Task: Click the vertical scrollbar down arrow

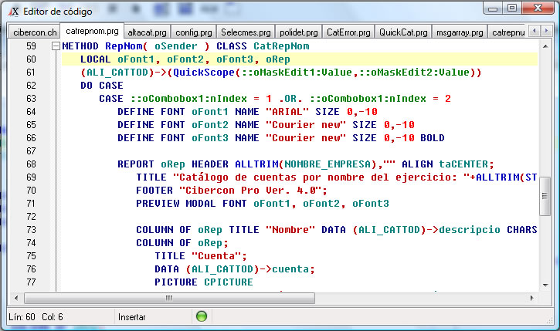Action: (x=545, y=283)
